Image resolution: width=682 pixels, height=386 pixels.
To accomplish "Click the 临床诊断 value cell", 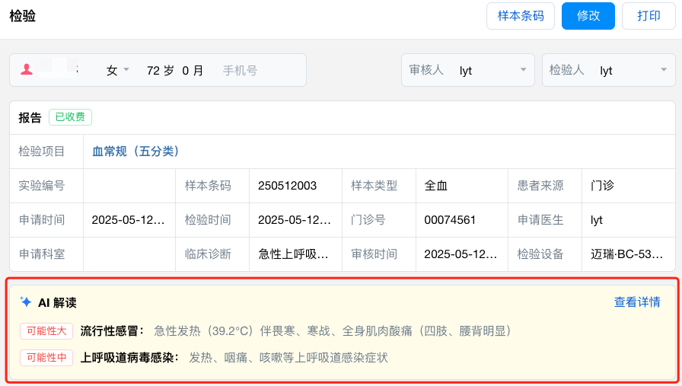I will pos(294,254).
